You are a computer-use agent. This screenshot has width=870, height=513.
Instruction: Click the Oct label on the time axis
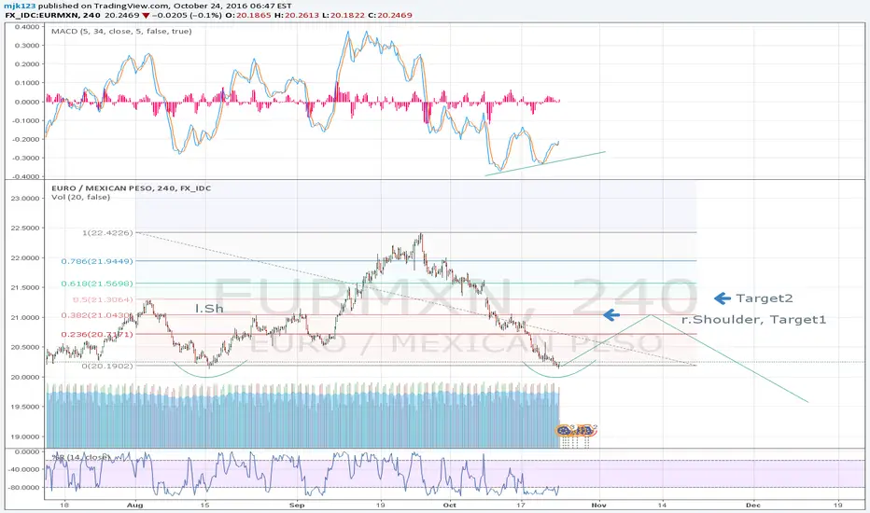449,506
